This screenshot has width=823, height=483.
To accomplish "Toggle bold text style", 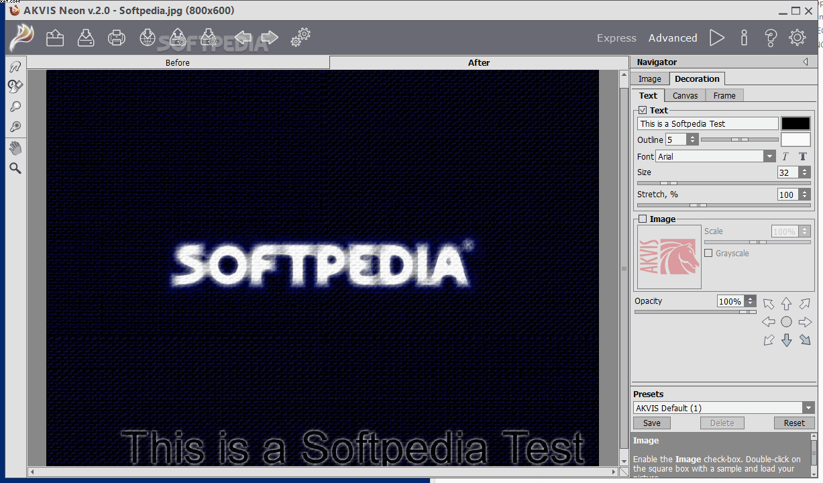I will coord(802,156).
